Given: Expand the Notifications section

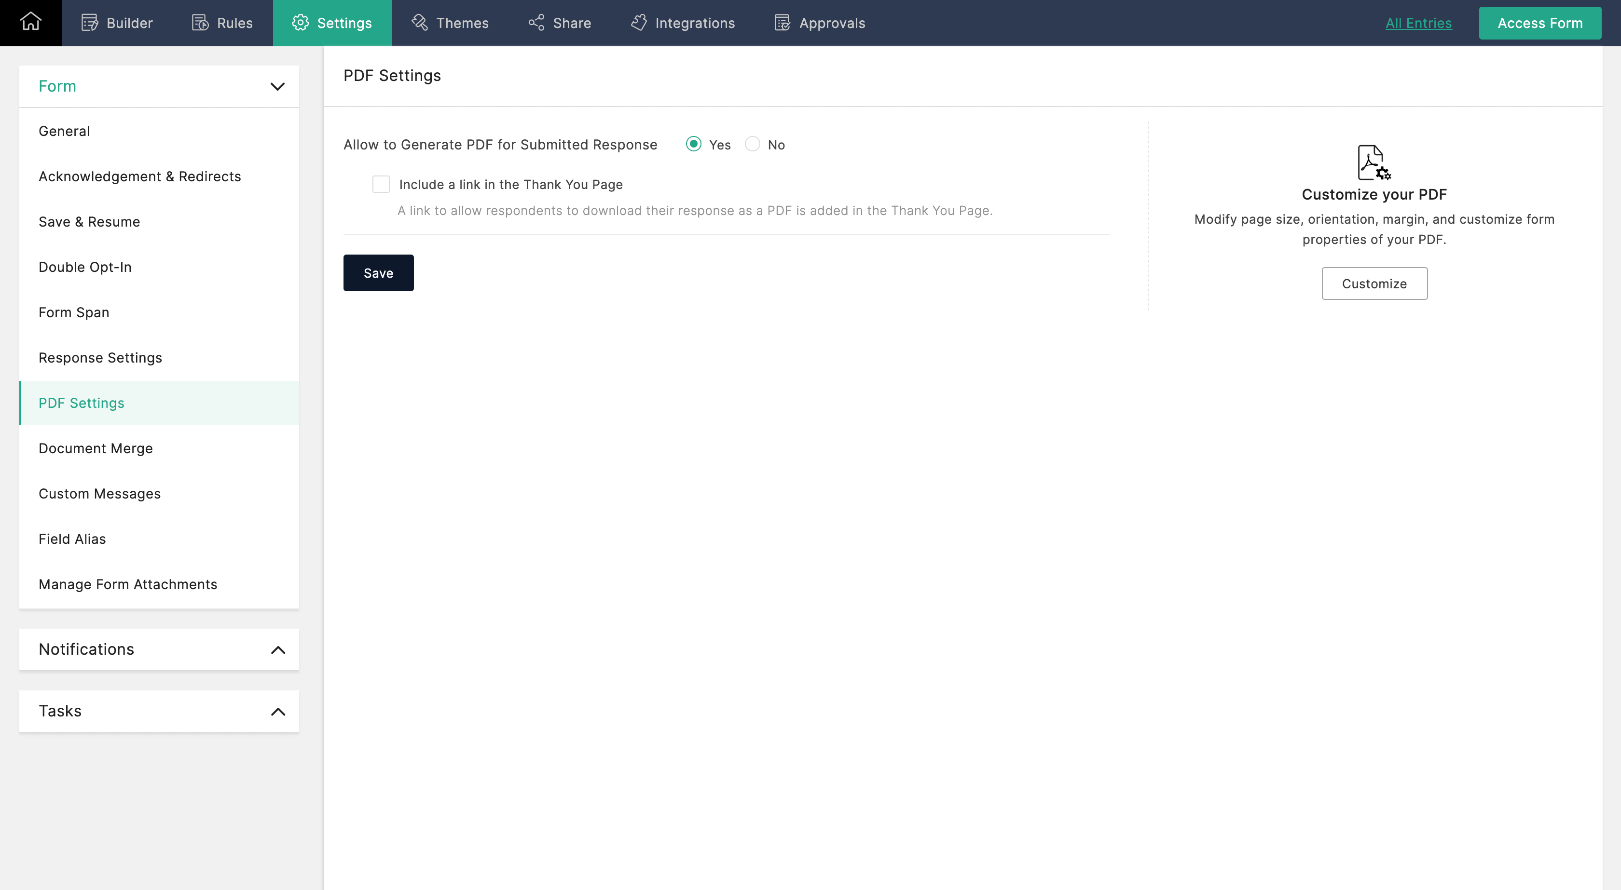Looking at the screenshot, I should (x=277, y=649).
